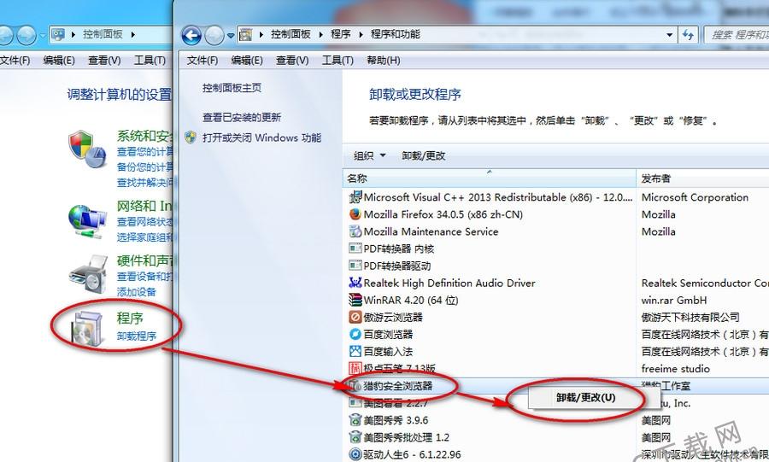Open 查看(V) menu in back Control Panel window
This screenshot has height=462, width=769.
pos(104,61)
